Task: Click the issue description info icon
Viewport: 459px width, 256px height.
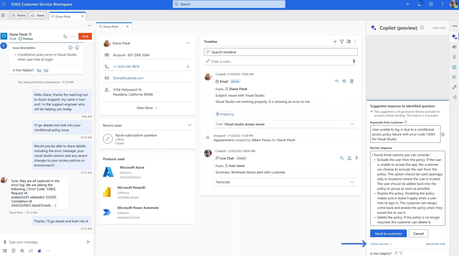Action: tap(70, 47)
